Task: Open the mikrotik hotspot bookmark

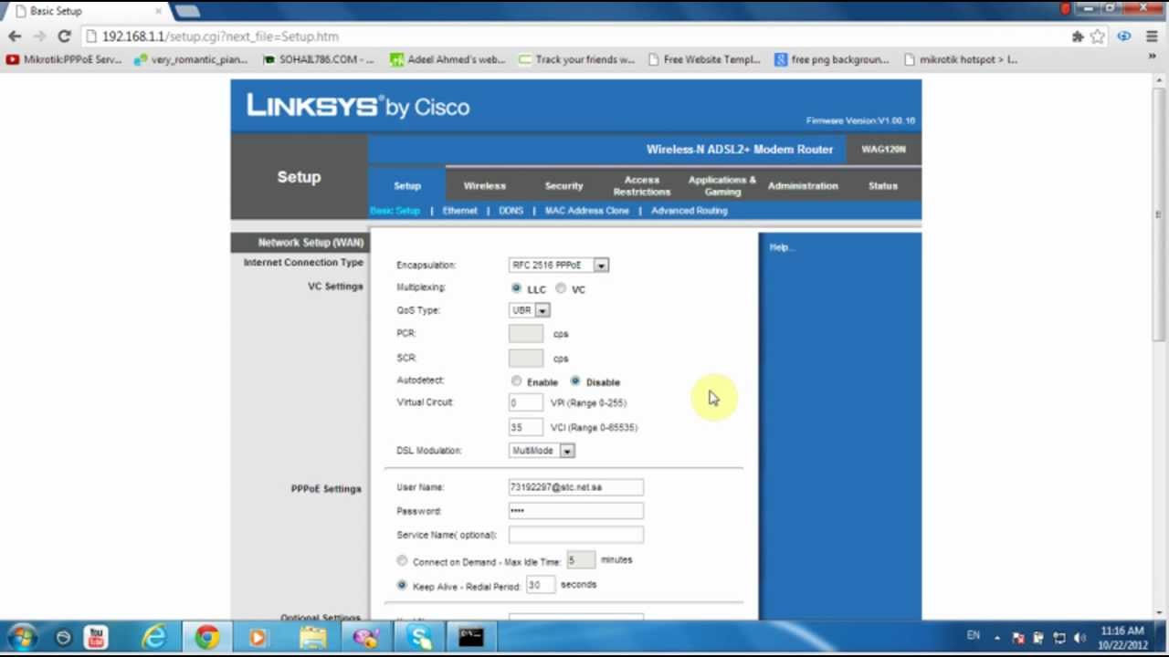Action: coord(960,59)
